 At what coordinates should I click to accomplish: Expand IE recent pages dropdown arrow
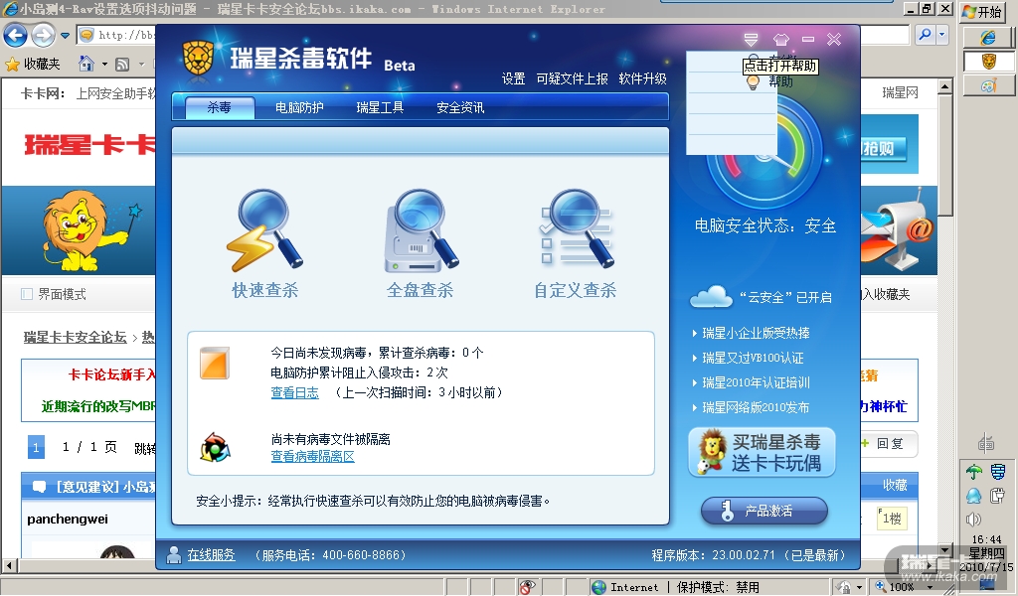65,35
